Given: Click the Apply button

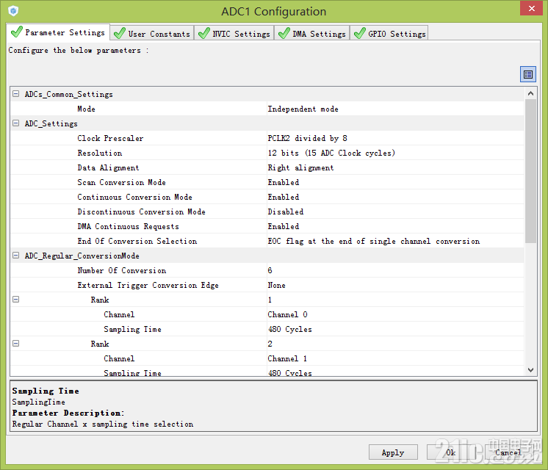Looking at the screenshot, I should point(393,452).
